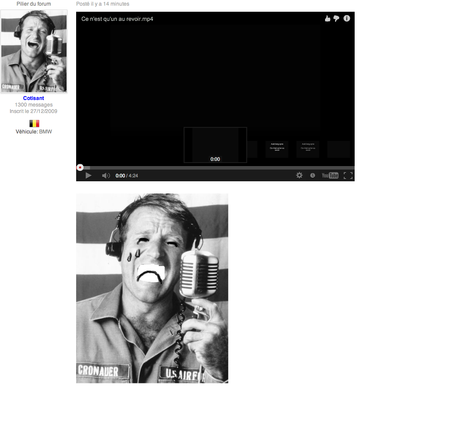Play the embedded YouTube video
463x423 pixels.
click(88, 176)
